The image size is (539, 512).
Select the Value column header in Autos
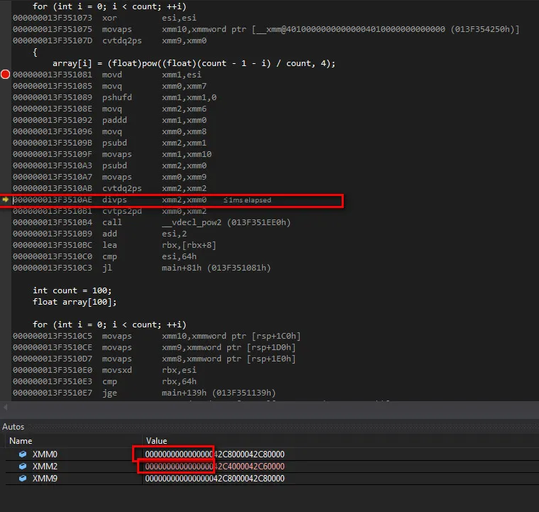click(156, 441)
